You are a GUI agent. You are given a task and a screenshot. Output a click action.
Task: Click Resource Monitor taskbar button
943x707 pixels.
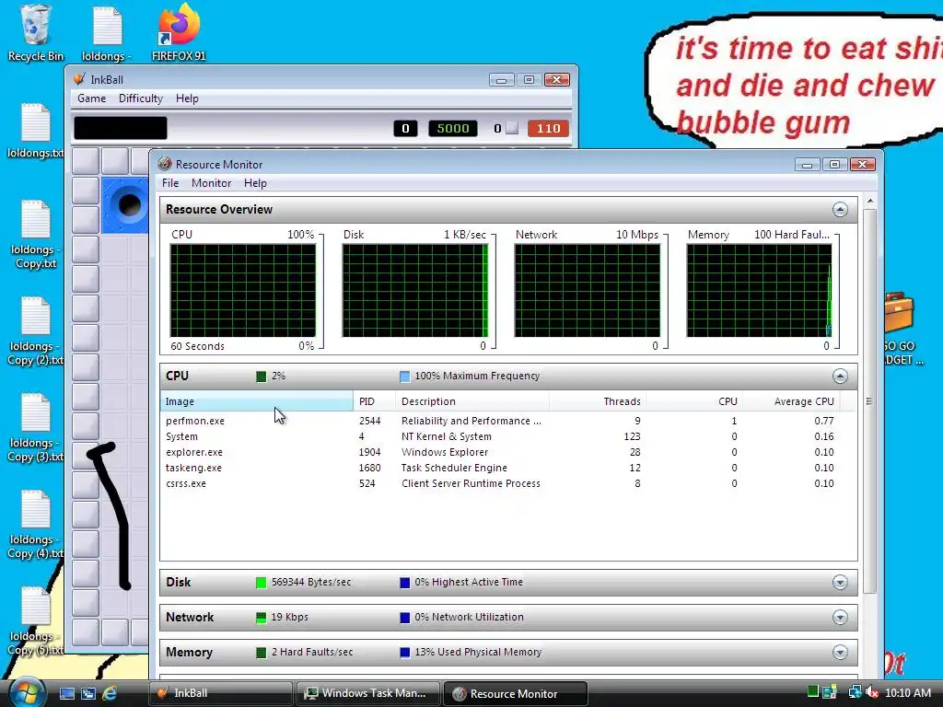click(515, 693)
